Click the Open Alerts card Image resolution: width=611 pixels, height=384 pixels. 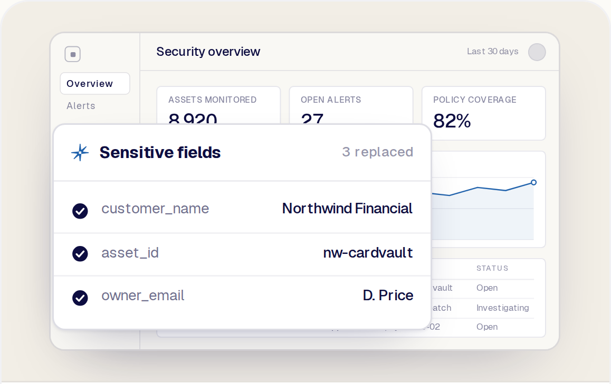click(351, 105)
